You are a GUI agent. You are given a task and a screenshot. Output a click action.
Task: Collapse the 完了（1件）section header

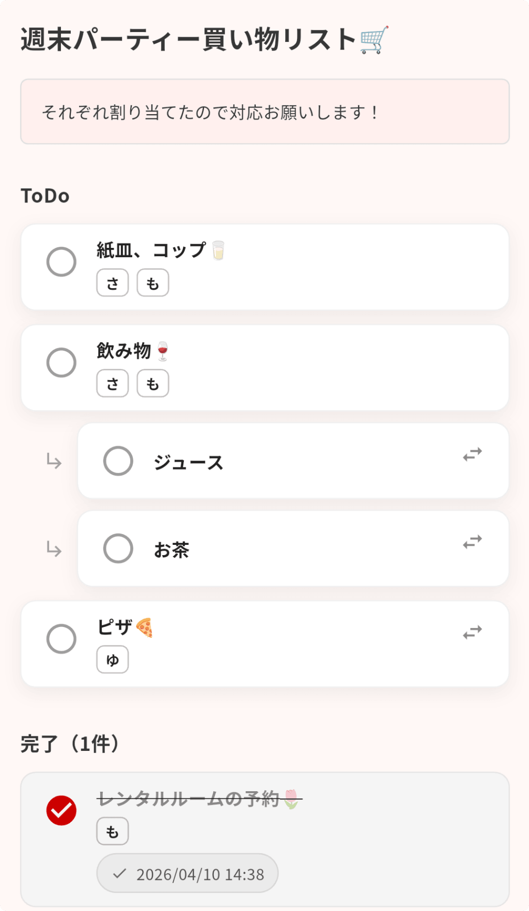[71, 744]
